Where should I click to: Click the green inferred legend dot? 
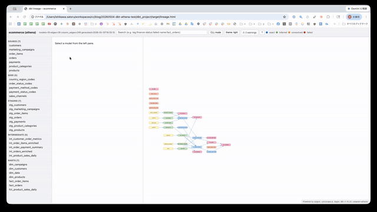click(277, 32)
